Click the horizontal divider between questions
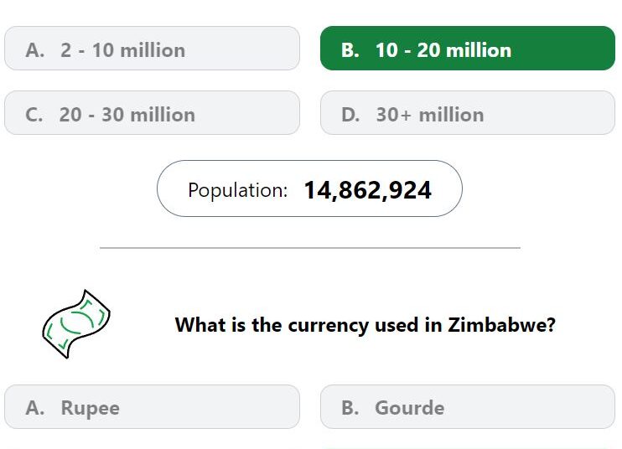The image size is (622, 449). 310,248
